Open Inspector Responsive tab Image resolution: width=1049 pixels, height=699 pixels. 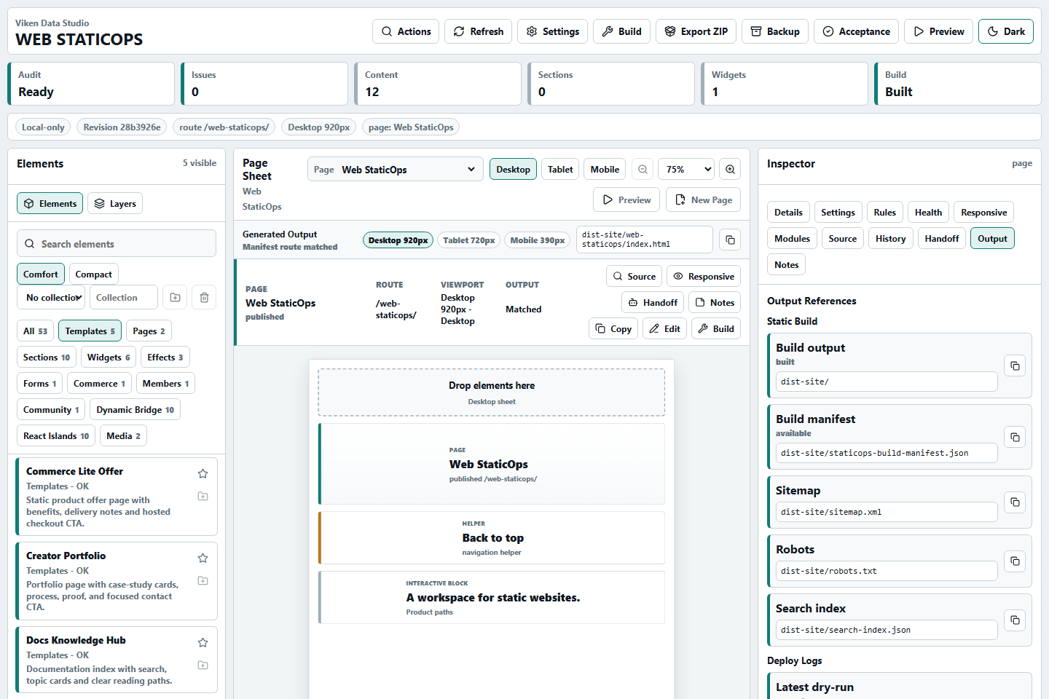coord(983,213)
